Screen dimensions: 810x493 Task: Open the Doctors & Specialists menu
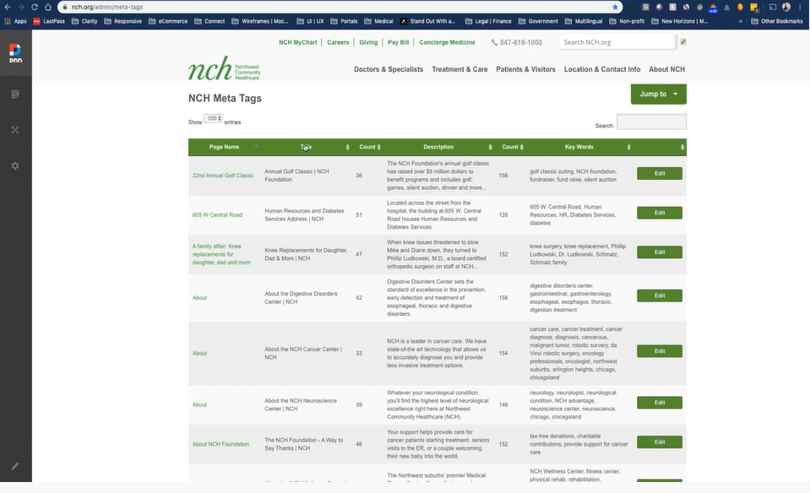(389, 69)
